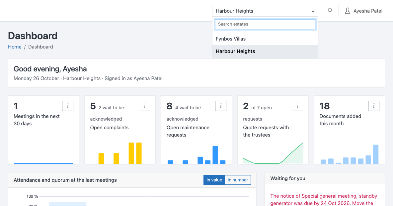Switch attendance chart to In value
This screenshot has width=393, height=206.
[x=214, y=180]
